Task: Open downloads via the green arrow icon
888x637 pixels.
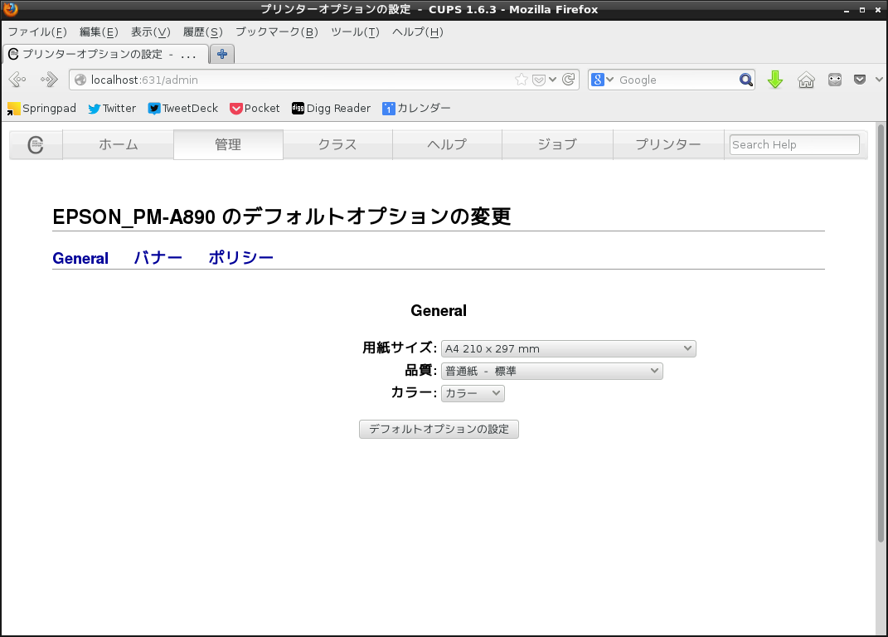Action: (775, 80)
